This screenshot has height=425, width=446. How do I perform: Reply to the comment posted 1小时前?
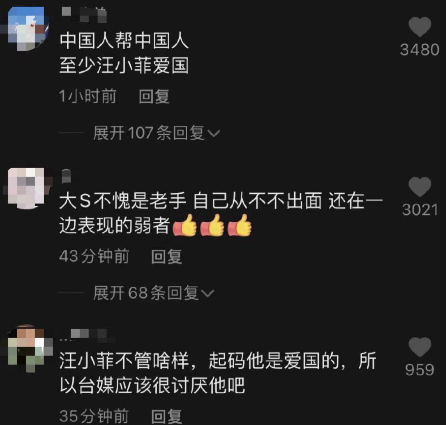click(x=154, y=96)
